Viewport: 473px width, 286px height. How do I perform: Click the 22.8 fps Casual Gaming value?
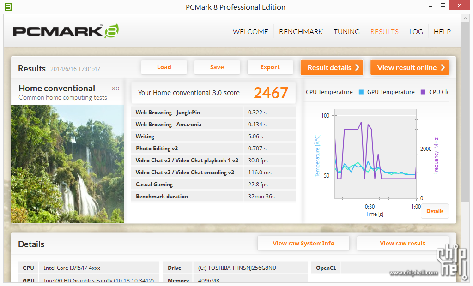(258, 185)
